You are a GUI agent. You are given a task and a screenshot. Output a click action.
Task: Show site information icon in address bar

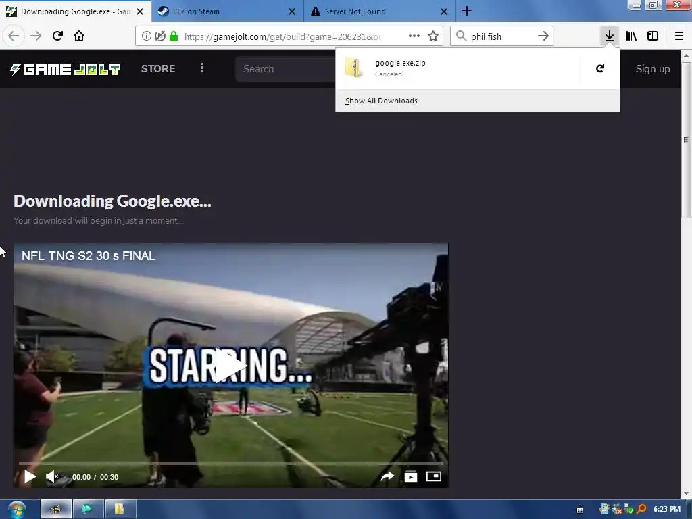147,36
